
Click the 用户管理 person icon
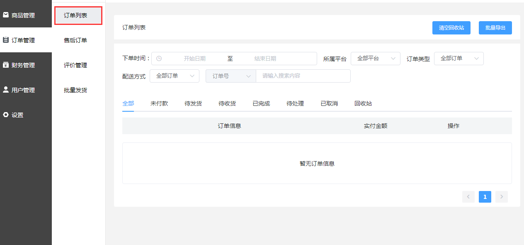[6, 90]
